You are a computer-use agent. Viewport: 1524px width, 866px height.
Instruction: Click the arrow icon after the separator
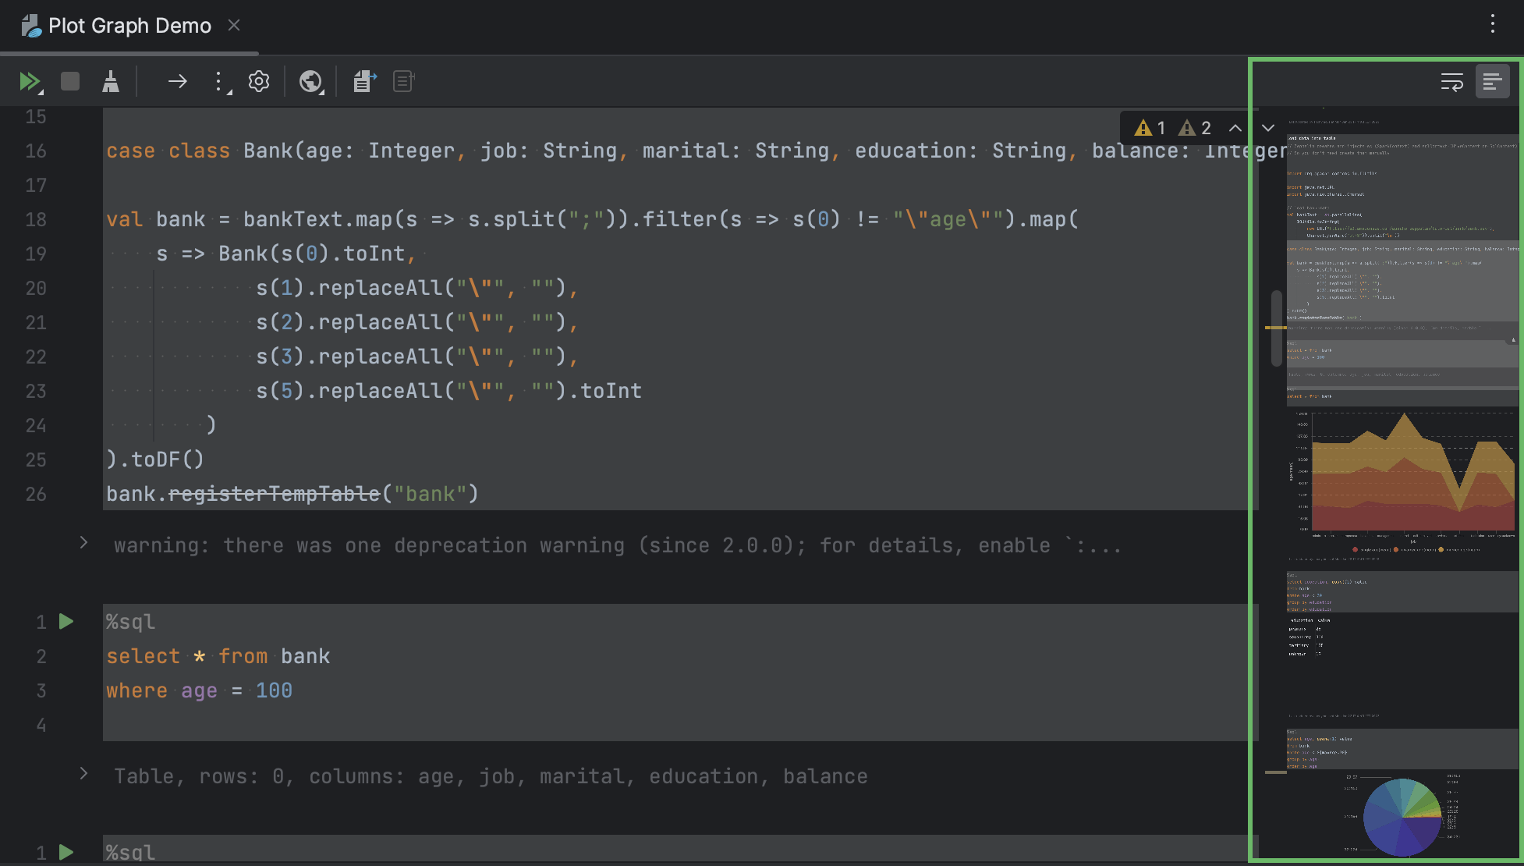[178, 81]
